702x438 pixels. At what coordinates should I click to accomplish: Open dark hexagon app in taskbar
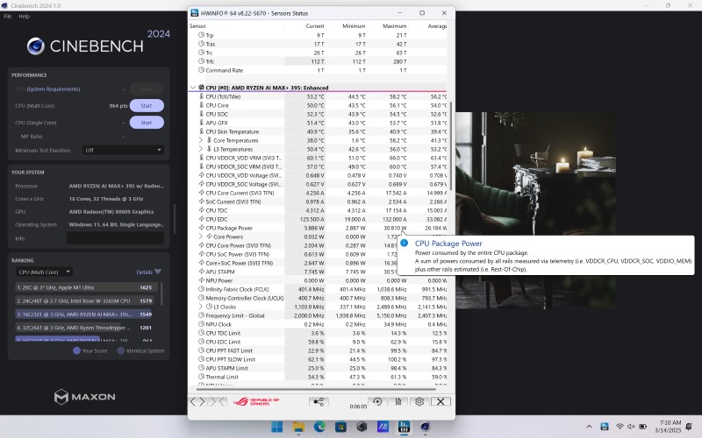(x=362, y=427)
